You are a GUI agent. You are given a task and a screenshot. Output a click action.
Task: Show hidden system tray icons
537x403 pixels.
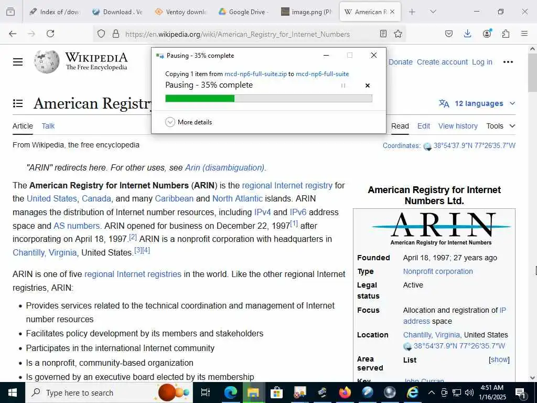pyautogui.click(x=432, y=393)
